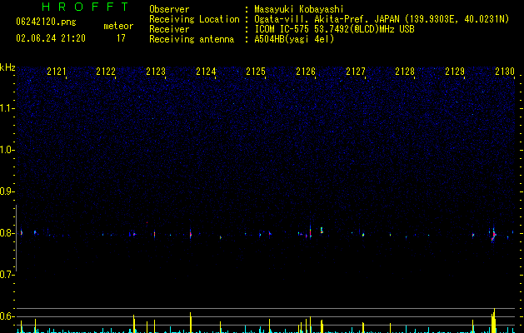The image size is (524, 333).
Task: Click the 2125 time marker
Action: pyautogui.click(x=256, y=72)
